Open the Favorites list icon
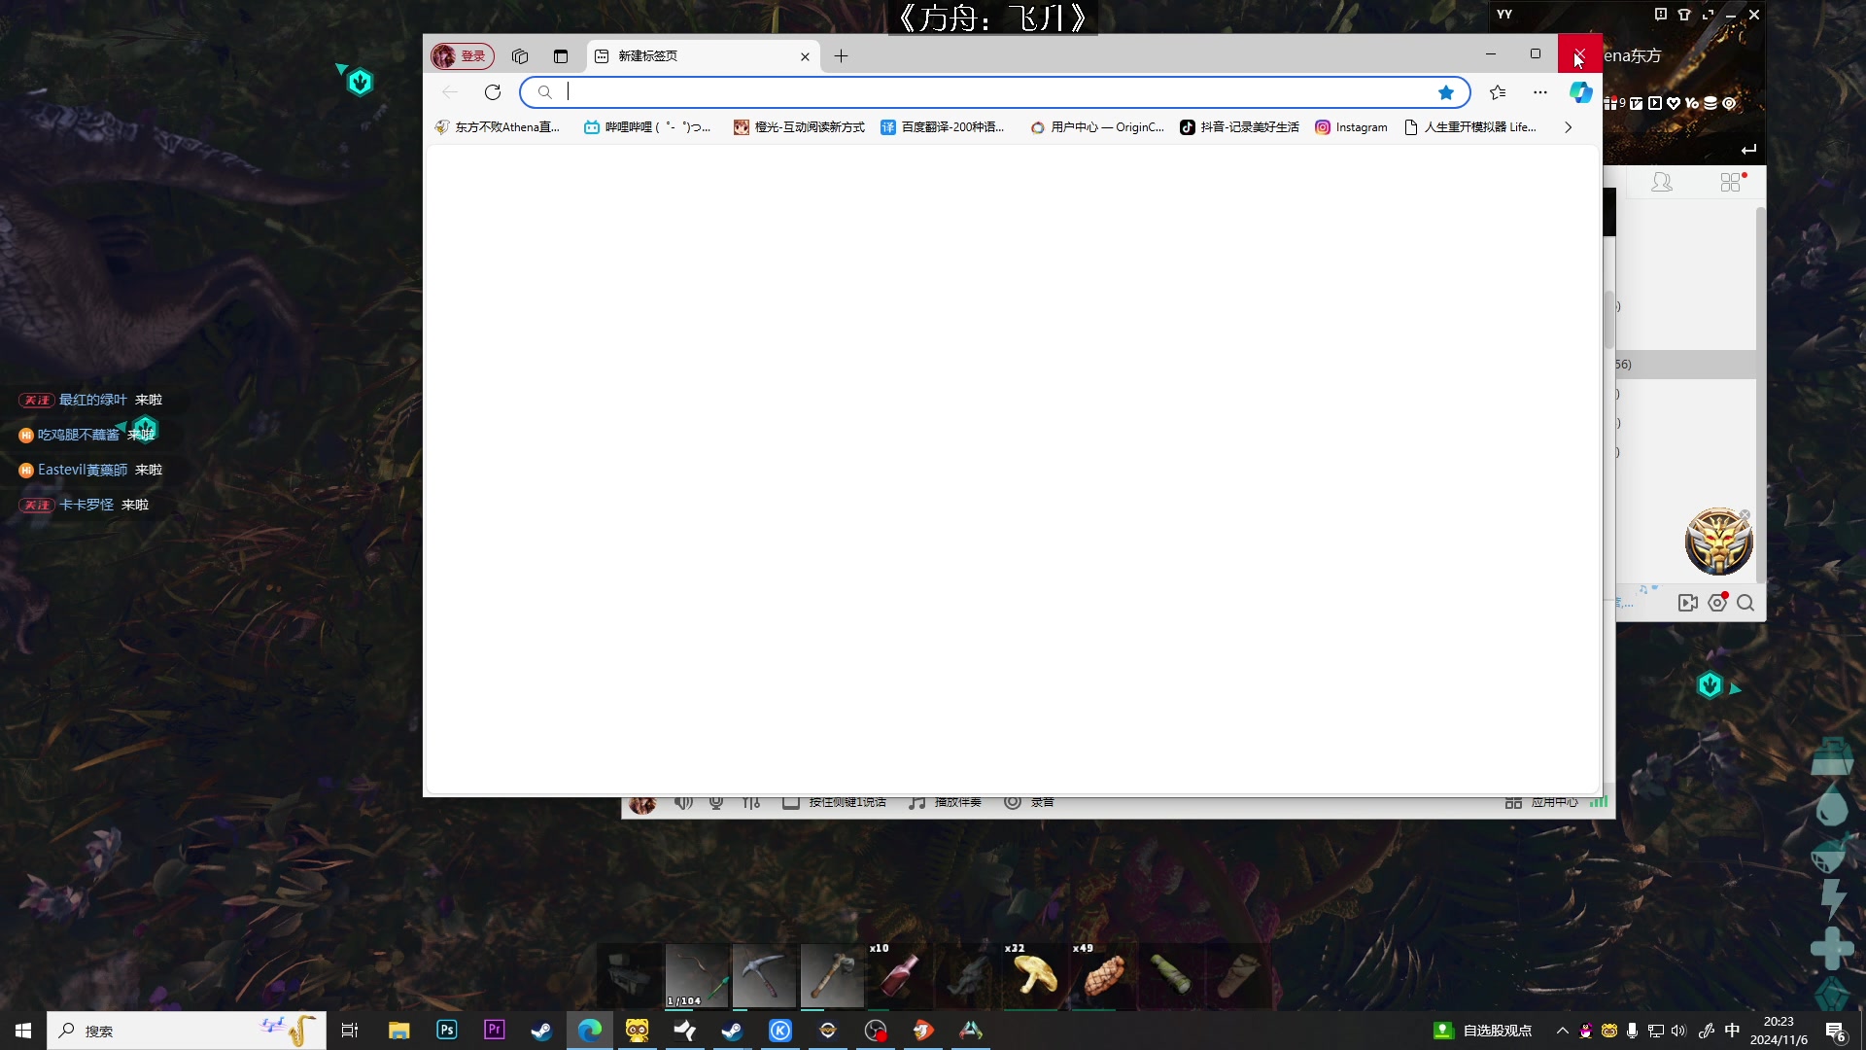 pos(1498,92)
